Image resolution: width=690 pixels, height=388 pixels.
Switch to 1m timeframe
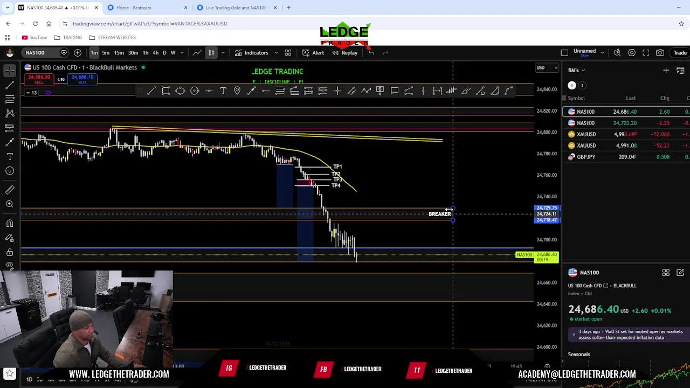94,53
